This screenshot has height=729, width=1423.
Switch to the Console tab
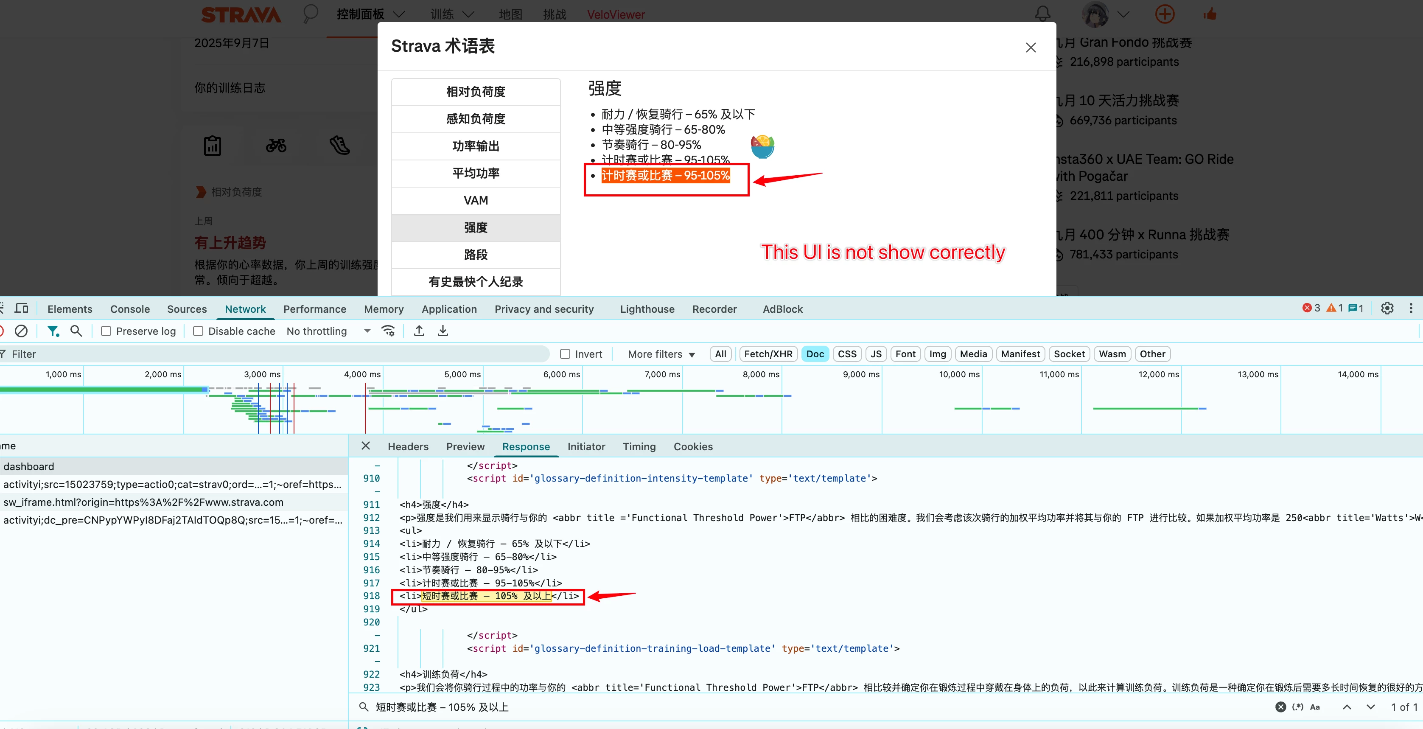pyautogui.click(x=130, y=309)
